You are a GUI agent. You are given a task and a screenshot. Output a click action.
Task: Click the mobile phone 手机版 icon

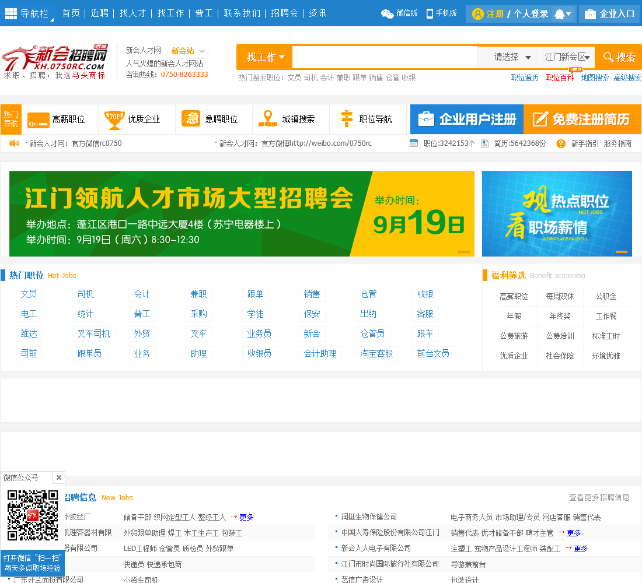tap(430, 14)
